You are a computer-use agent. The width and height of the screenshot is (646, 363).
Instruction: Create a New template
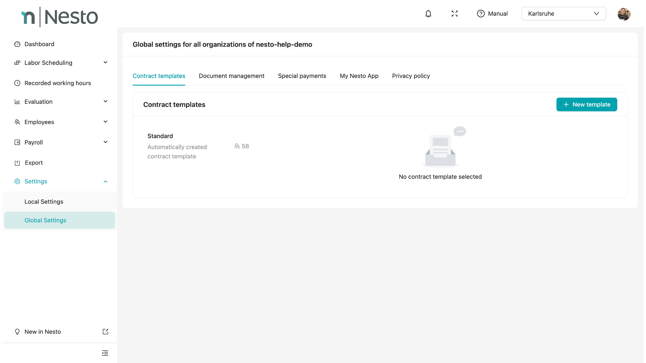coord(586,105)
